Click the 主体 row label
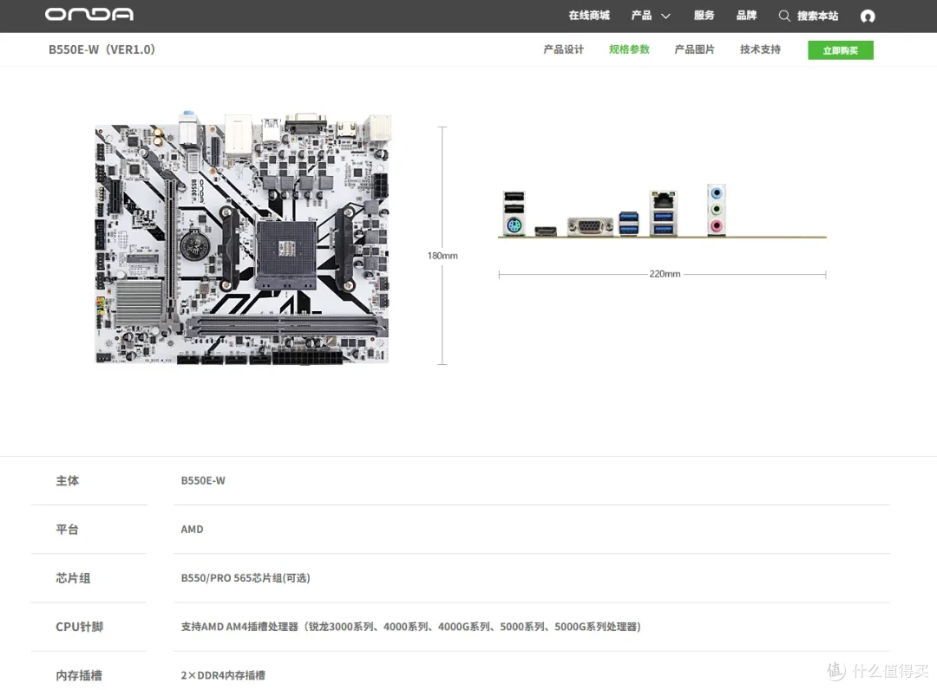 pyautogui.click(x=68, y=480)
